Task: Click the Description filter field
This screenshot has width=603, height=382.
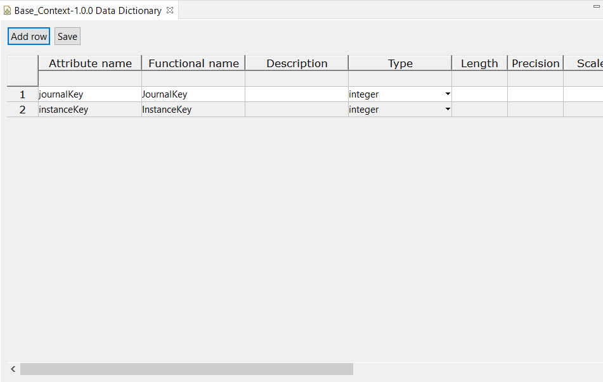Action: (297, 79)
